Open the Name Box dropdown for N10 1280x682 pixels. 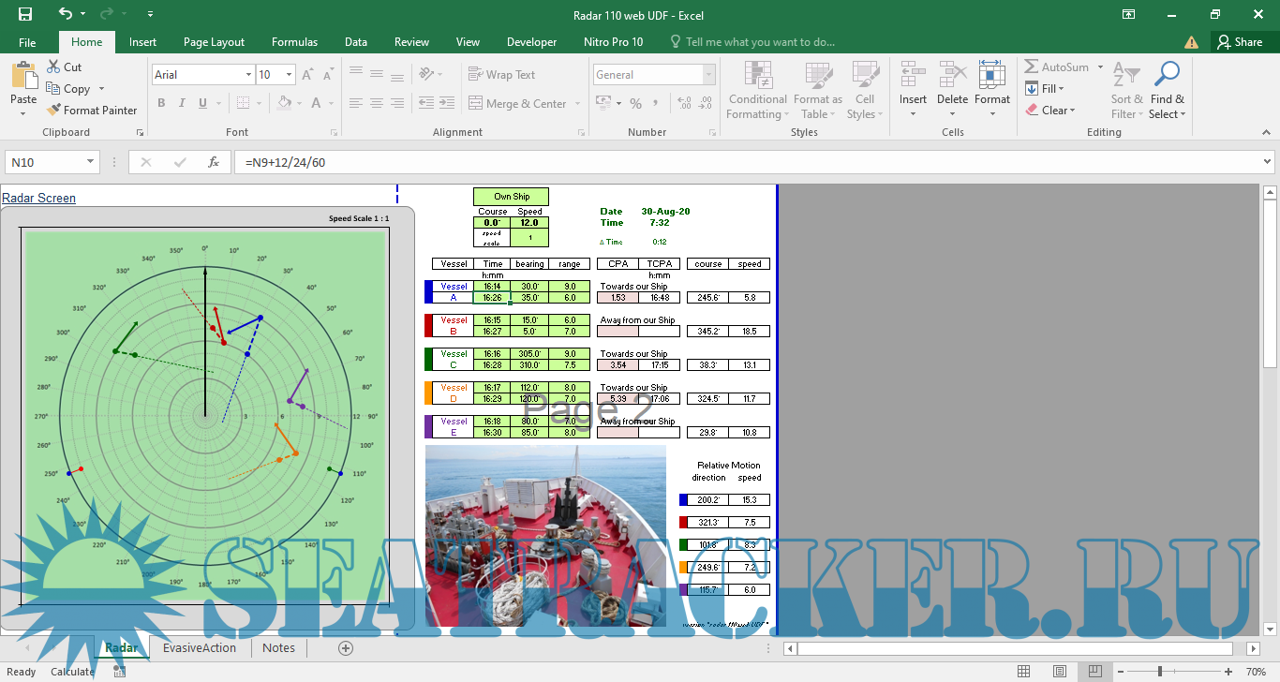(91, 162)
